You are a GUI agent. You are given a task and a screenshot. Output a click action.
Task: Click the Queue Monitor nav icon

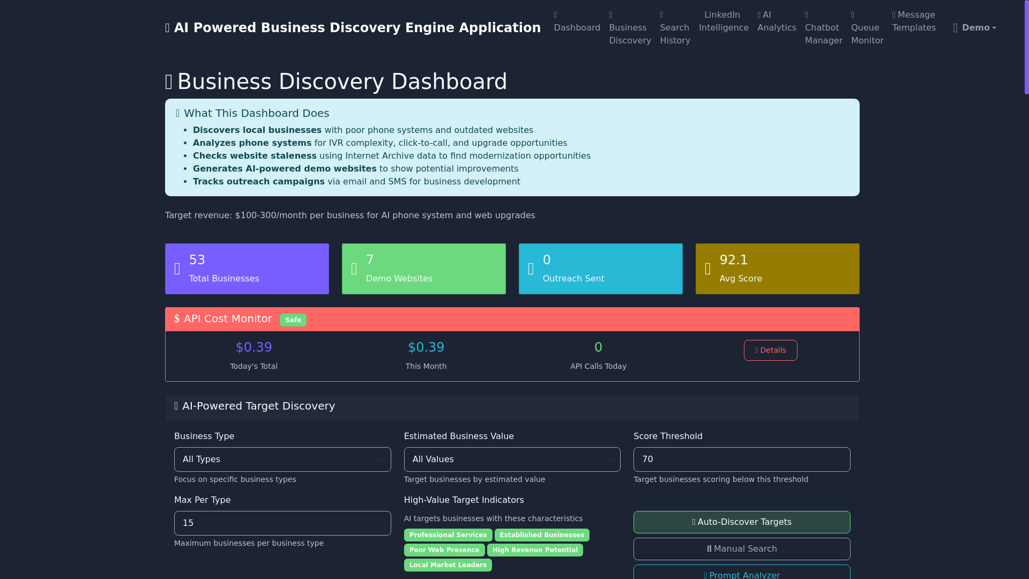click(x=853, y=15)
